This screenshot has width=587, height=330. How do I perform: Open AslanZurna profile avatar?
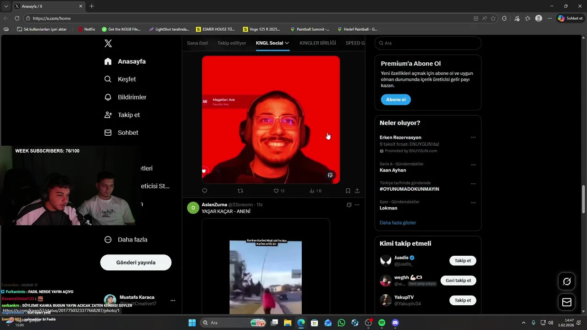point(193,208)
